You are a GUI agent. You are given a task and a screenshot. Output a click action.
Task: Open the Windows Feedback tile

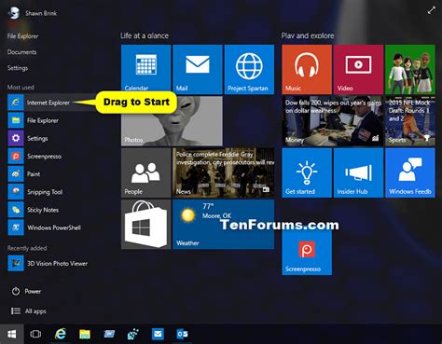click(410, 172)
